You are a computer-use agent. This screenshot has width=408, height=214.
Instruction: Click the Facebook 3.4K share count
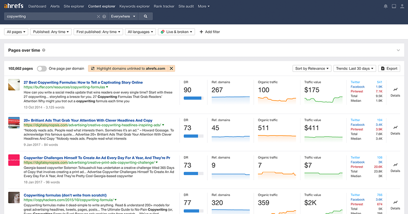[x=379, y=125]
